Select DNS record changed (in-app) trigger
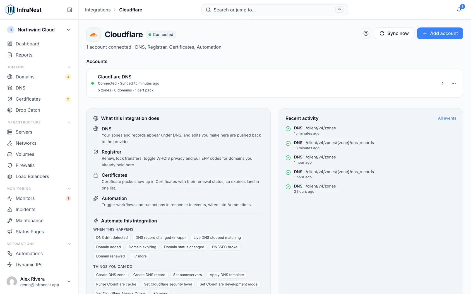This screenshot has width=471, height=294. tap(160, 238)
